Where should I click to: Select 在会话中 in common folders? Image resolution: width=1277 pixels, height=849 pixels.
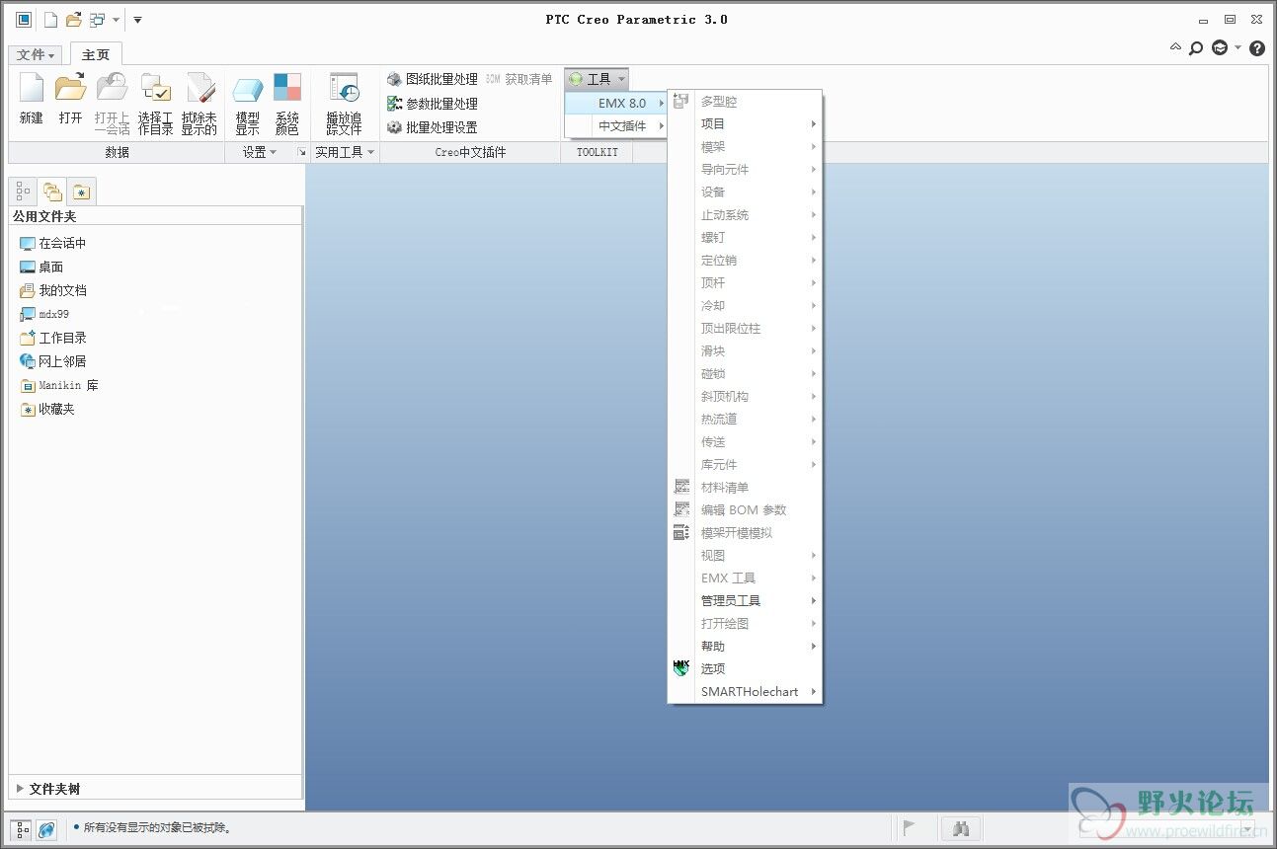pos(53,243)
